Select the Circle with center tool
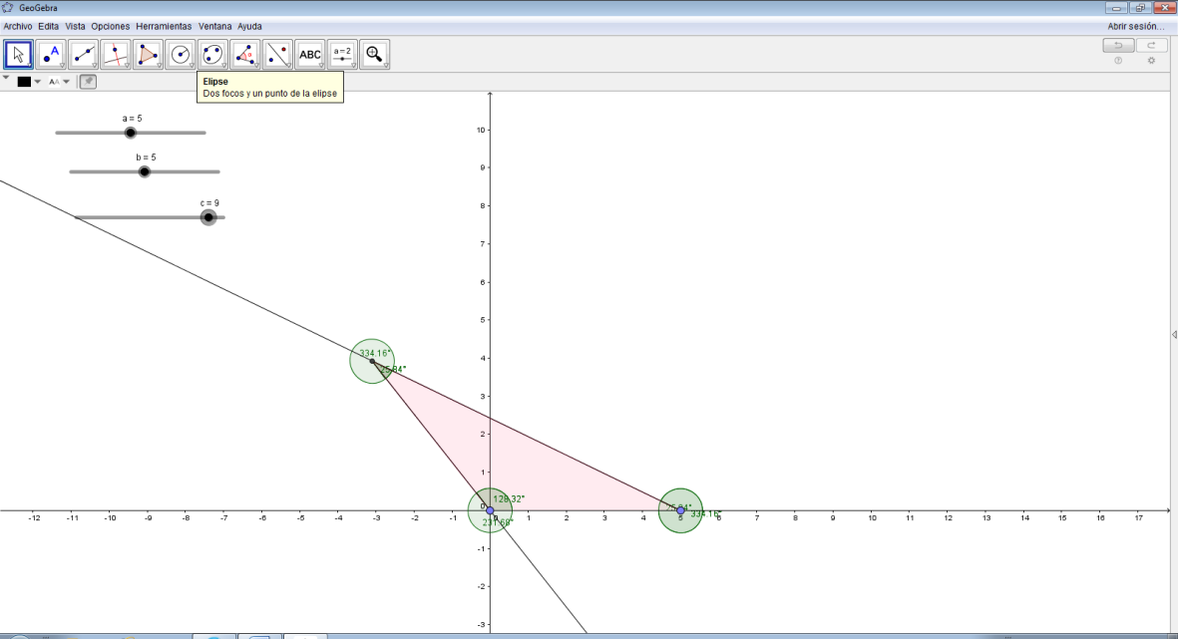The image size is (1178, 639). (x=181, y=55)
